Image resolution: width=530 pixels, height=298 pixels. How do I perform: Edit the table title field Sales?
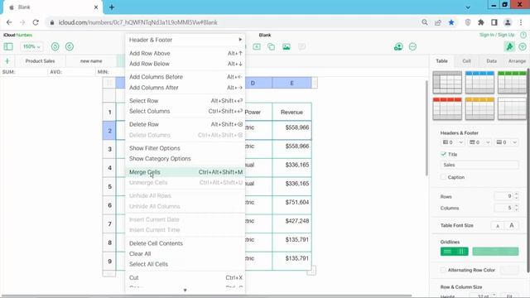point(479,165)
